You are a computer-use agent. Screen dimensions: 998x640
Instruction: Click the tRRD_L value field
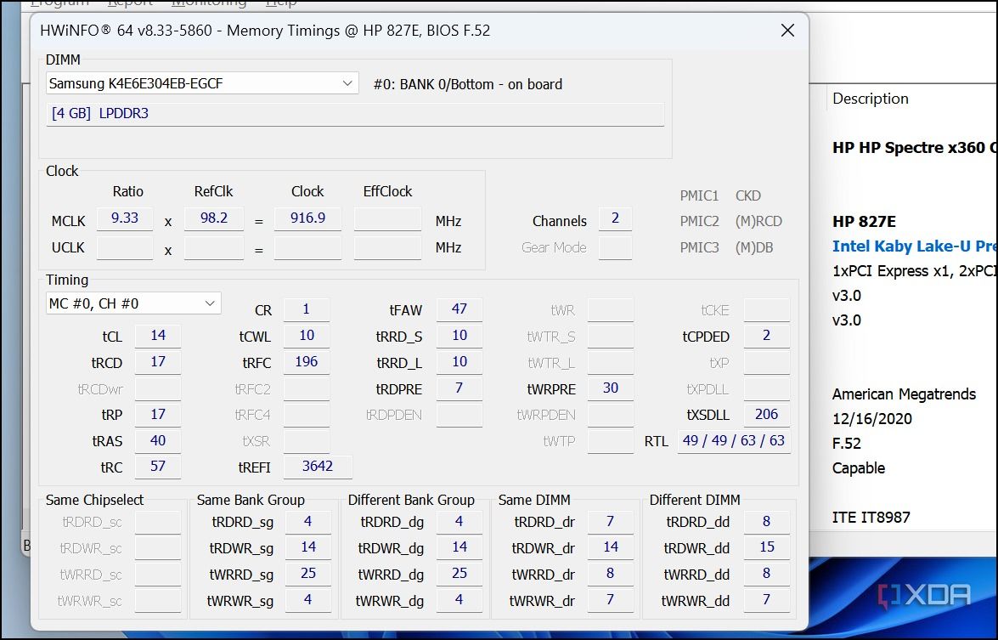pyautogui.click(x=459, y=362)
